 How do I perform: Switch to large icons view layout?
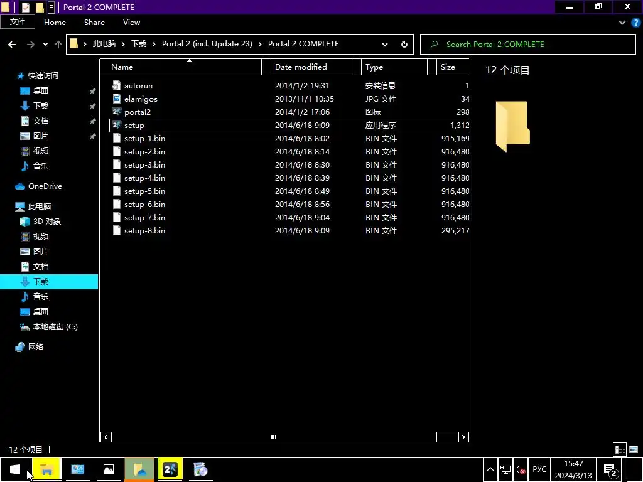634,449
